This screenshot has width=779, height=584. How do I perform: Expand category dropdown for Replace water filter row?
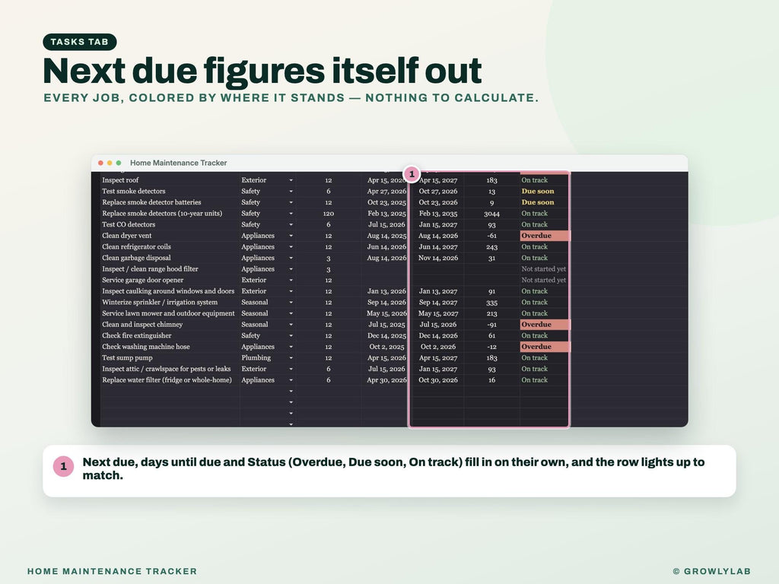[291, 380]
